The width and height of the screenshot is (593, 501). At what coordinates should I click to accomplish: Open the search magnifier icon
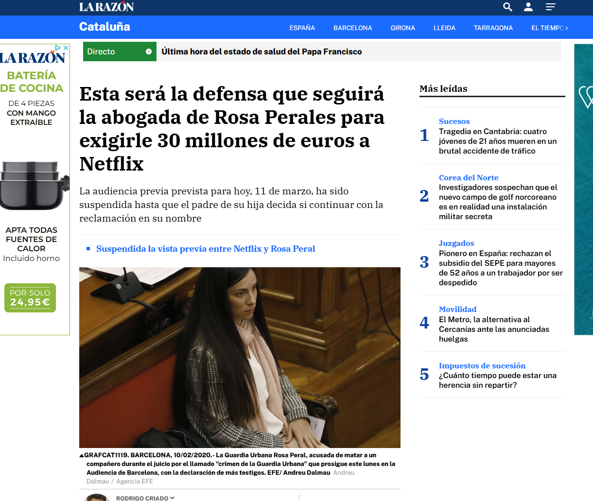[x=507, y=7]
